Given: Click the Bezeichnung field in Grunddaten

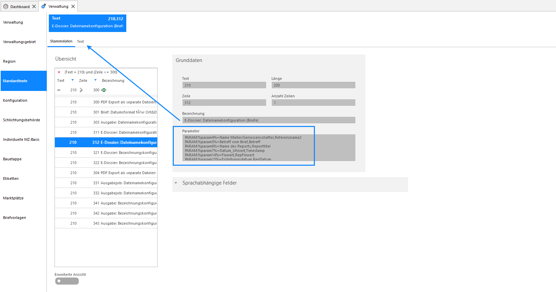Looking at the screenshot, I should pos(269,120).
